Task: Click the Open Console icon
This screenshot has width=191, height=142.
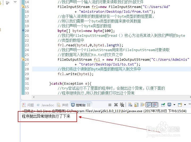Action: click(180, 105)
